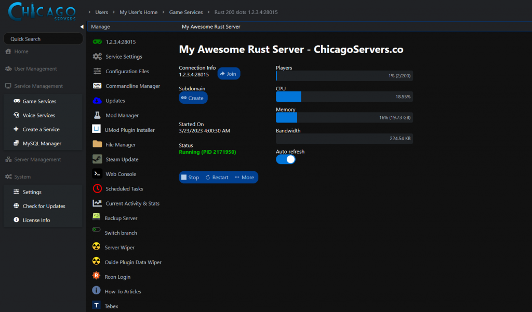Select Users in the breadcrumb
The height and width of the screenshot is (312, 532).
click(x=101, y=12)
